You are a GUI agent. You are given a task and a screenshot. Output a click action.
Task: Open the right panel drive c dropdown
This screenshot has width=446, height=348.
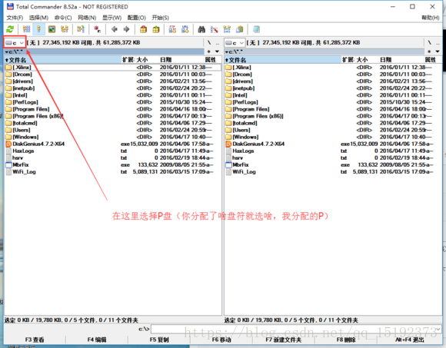click(x=235, y=43)
